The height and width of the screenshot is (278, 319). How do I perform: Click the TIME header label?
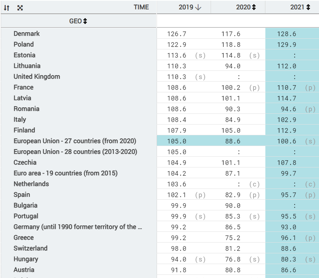coord(141,7)
